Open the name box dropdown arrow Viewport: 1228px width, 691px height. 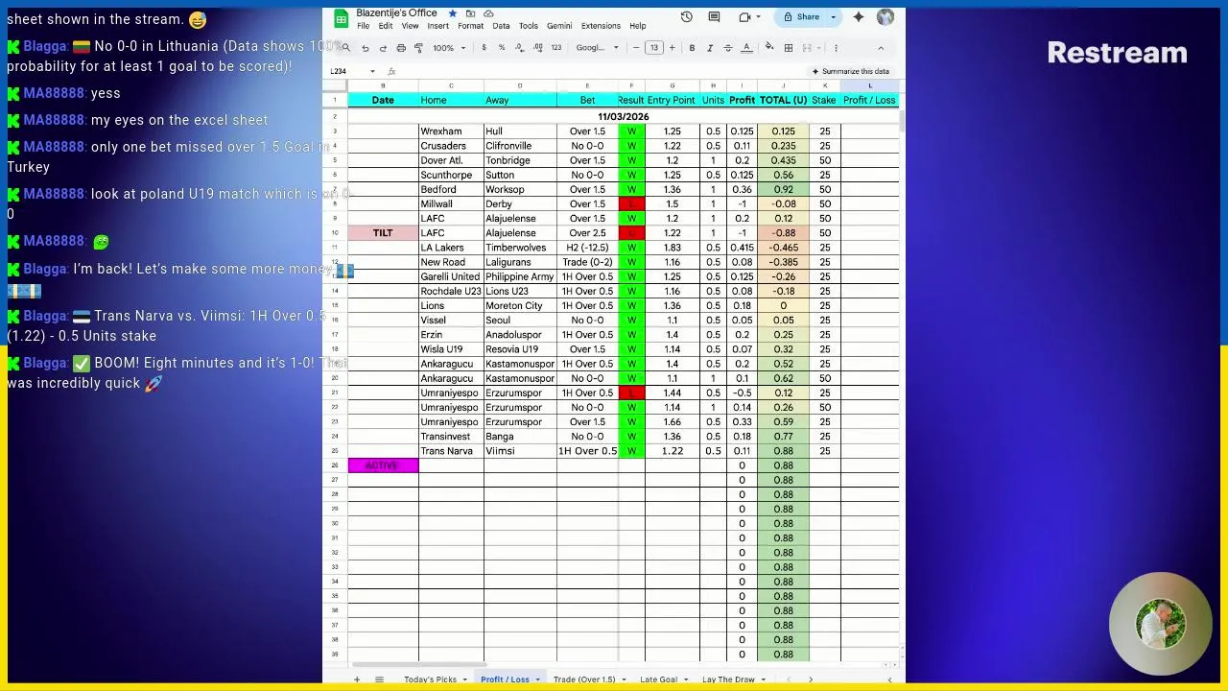pyautogui.click(x=372, y=72)
